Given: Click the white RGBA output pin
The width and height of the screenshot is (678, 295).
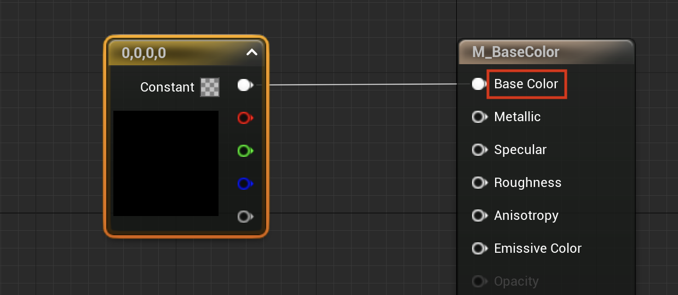Looking at the screenshot, I should click(245, 85).
